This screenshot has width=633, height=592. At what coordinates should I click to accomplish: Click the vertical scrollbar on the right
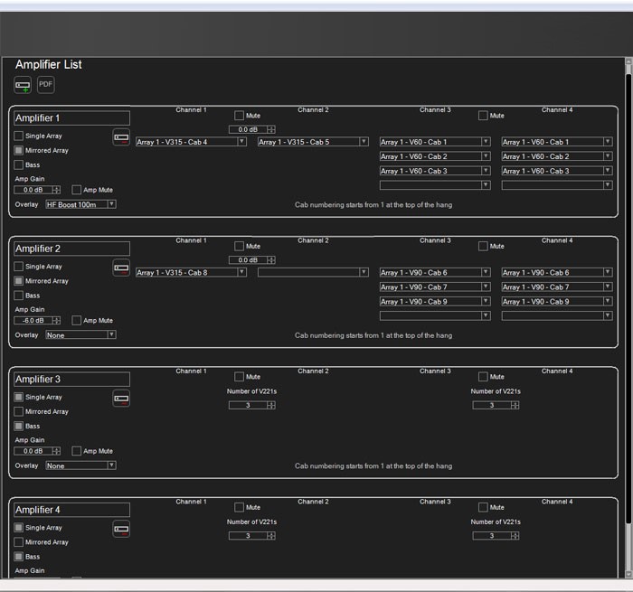coord(628,298)
